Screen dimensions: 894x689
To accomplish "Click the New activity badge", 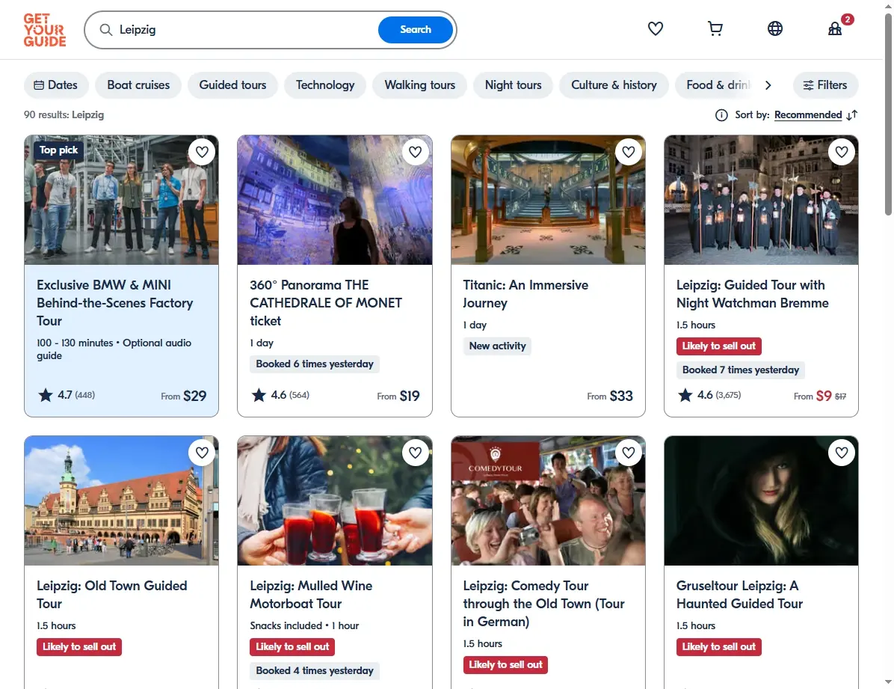I will point(497,346).
